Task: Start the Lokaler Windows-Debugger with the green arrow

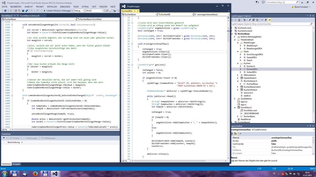Action: coord(44,11)
